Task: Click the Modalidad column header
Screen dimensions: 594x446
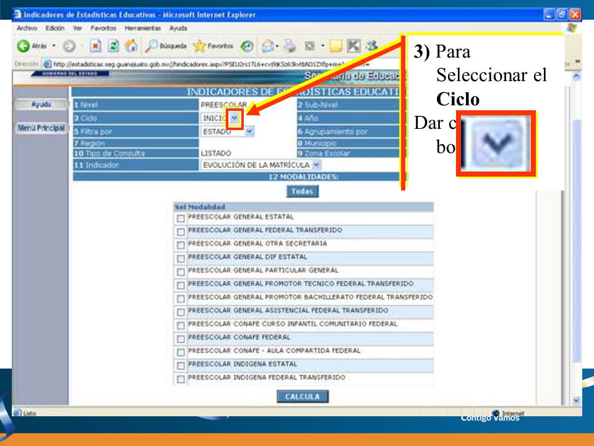Action: point(207,207)
